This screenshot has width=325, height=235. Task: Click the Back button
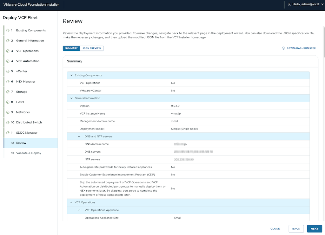[296, 229]
